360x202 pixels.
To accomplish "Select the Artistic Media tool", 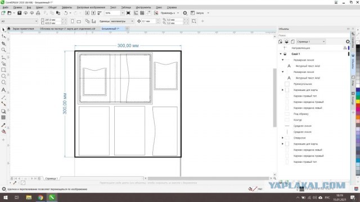I will [x=3, y=63].
